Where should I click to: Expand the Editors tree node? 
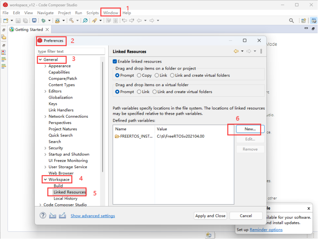(x=45, y=91)
